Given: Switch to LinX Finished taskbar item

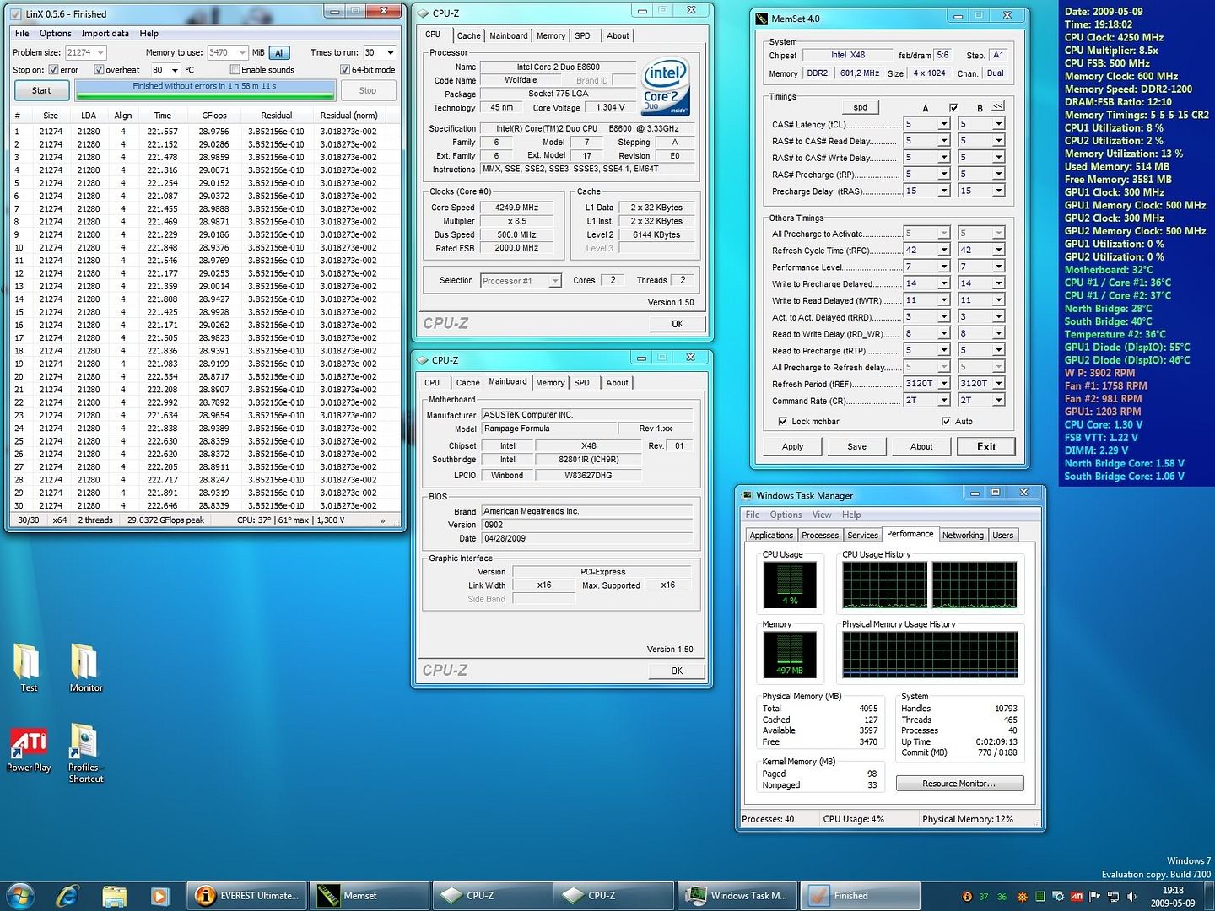Looking at the screenshot, I should click(x=859, y=896).
